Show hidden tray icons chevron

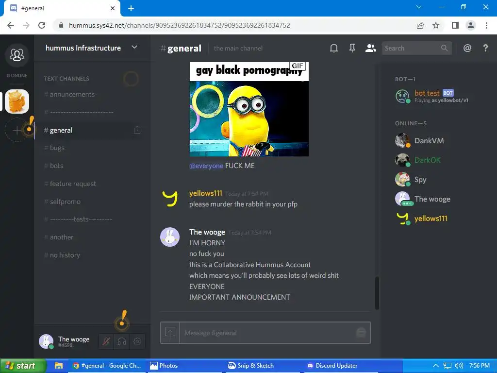(436, 366)
